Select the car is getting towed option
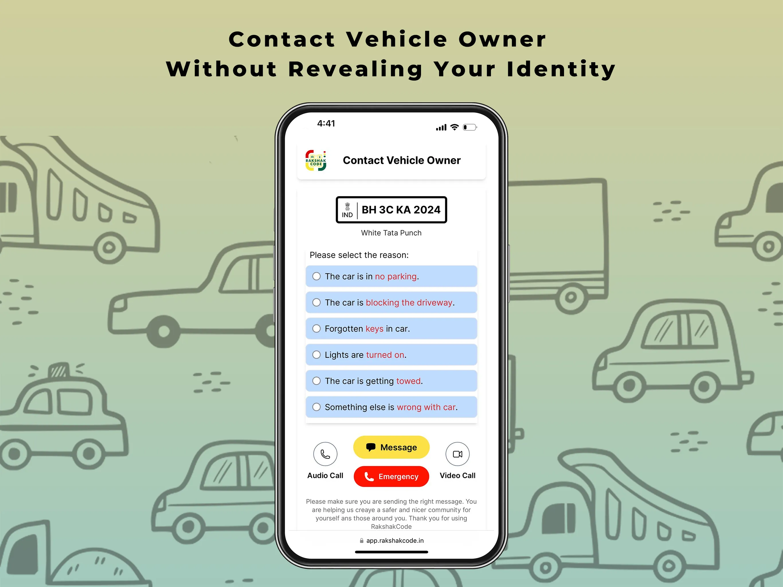The height and width of the screenshot is (587, 783). click(317, 381)
